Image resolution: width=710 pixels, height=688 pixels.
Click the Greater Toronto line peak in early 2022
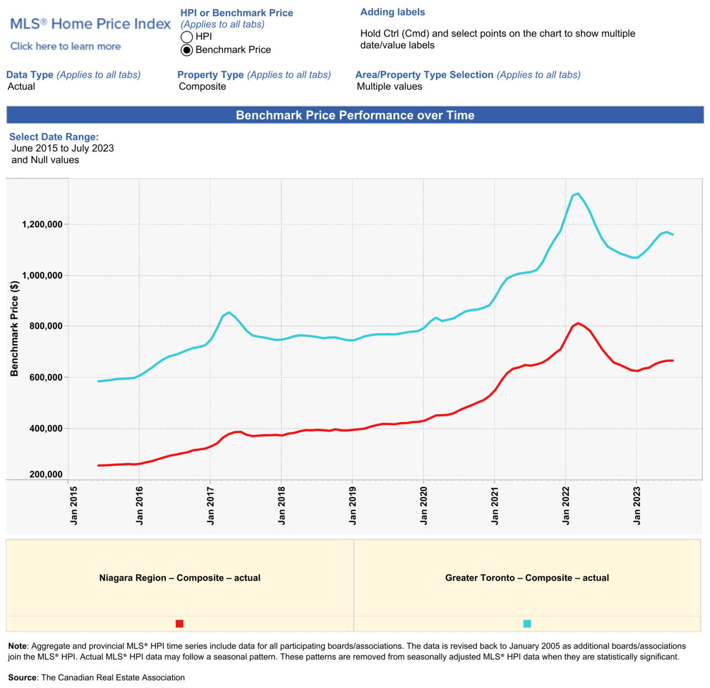pyautogui.click(x=578, y=194)
